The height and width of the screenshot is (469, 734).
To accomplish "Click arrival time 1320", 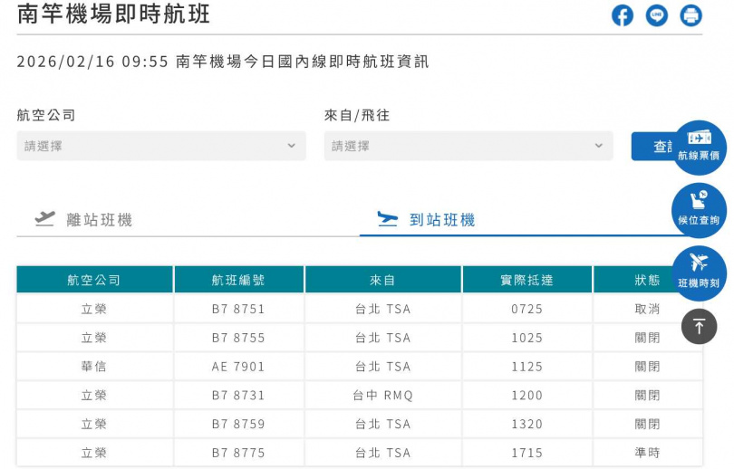I will pos(527,424).
